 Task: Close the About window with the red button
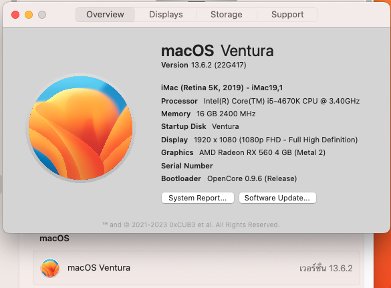click(x=15, y=15)
